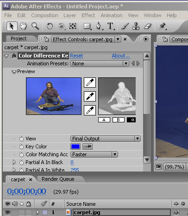Screen dimensions: 188x216
Task: Toggle the Effect Controls panel lock
Action: pyautogui.click(x=46, y=39)
